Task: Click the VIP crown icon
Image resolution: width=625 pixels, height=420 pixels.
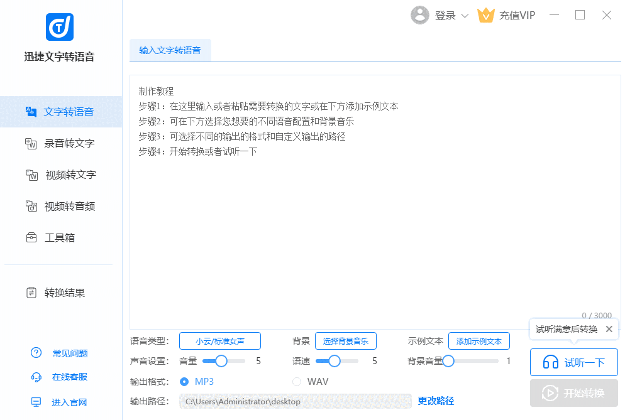Action: click(486, 16)
